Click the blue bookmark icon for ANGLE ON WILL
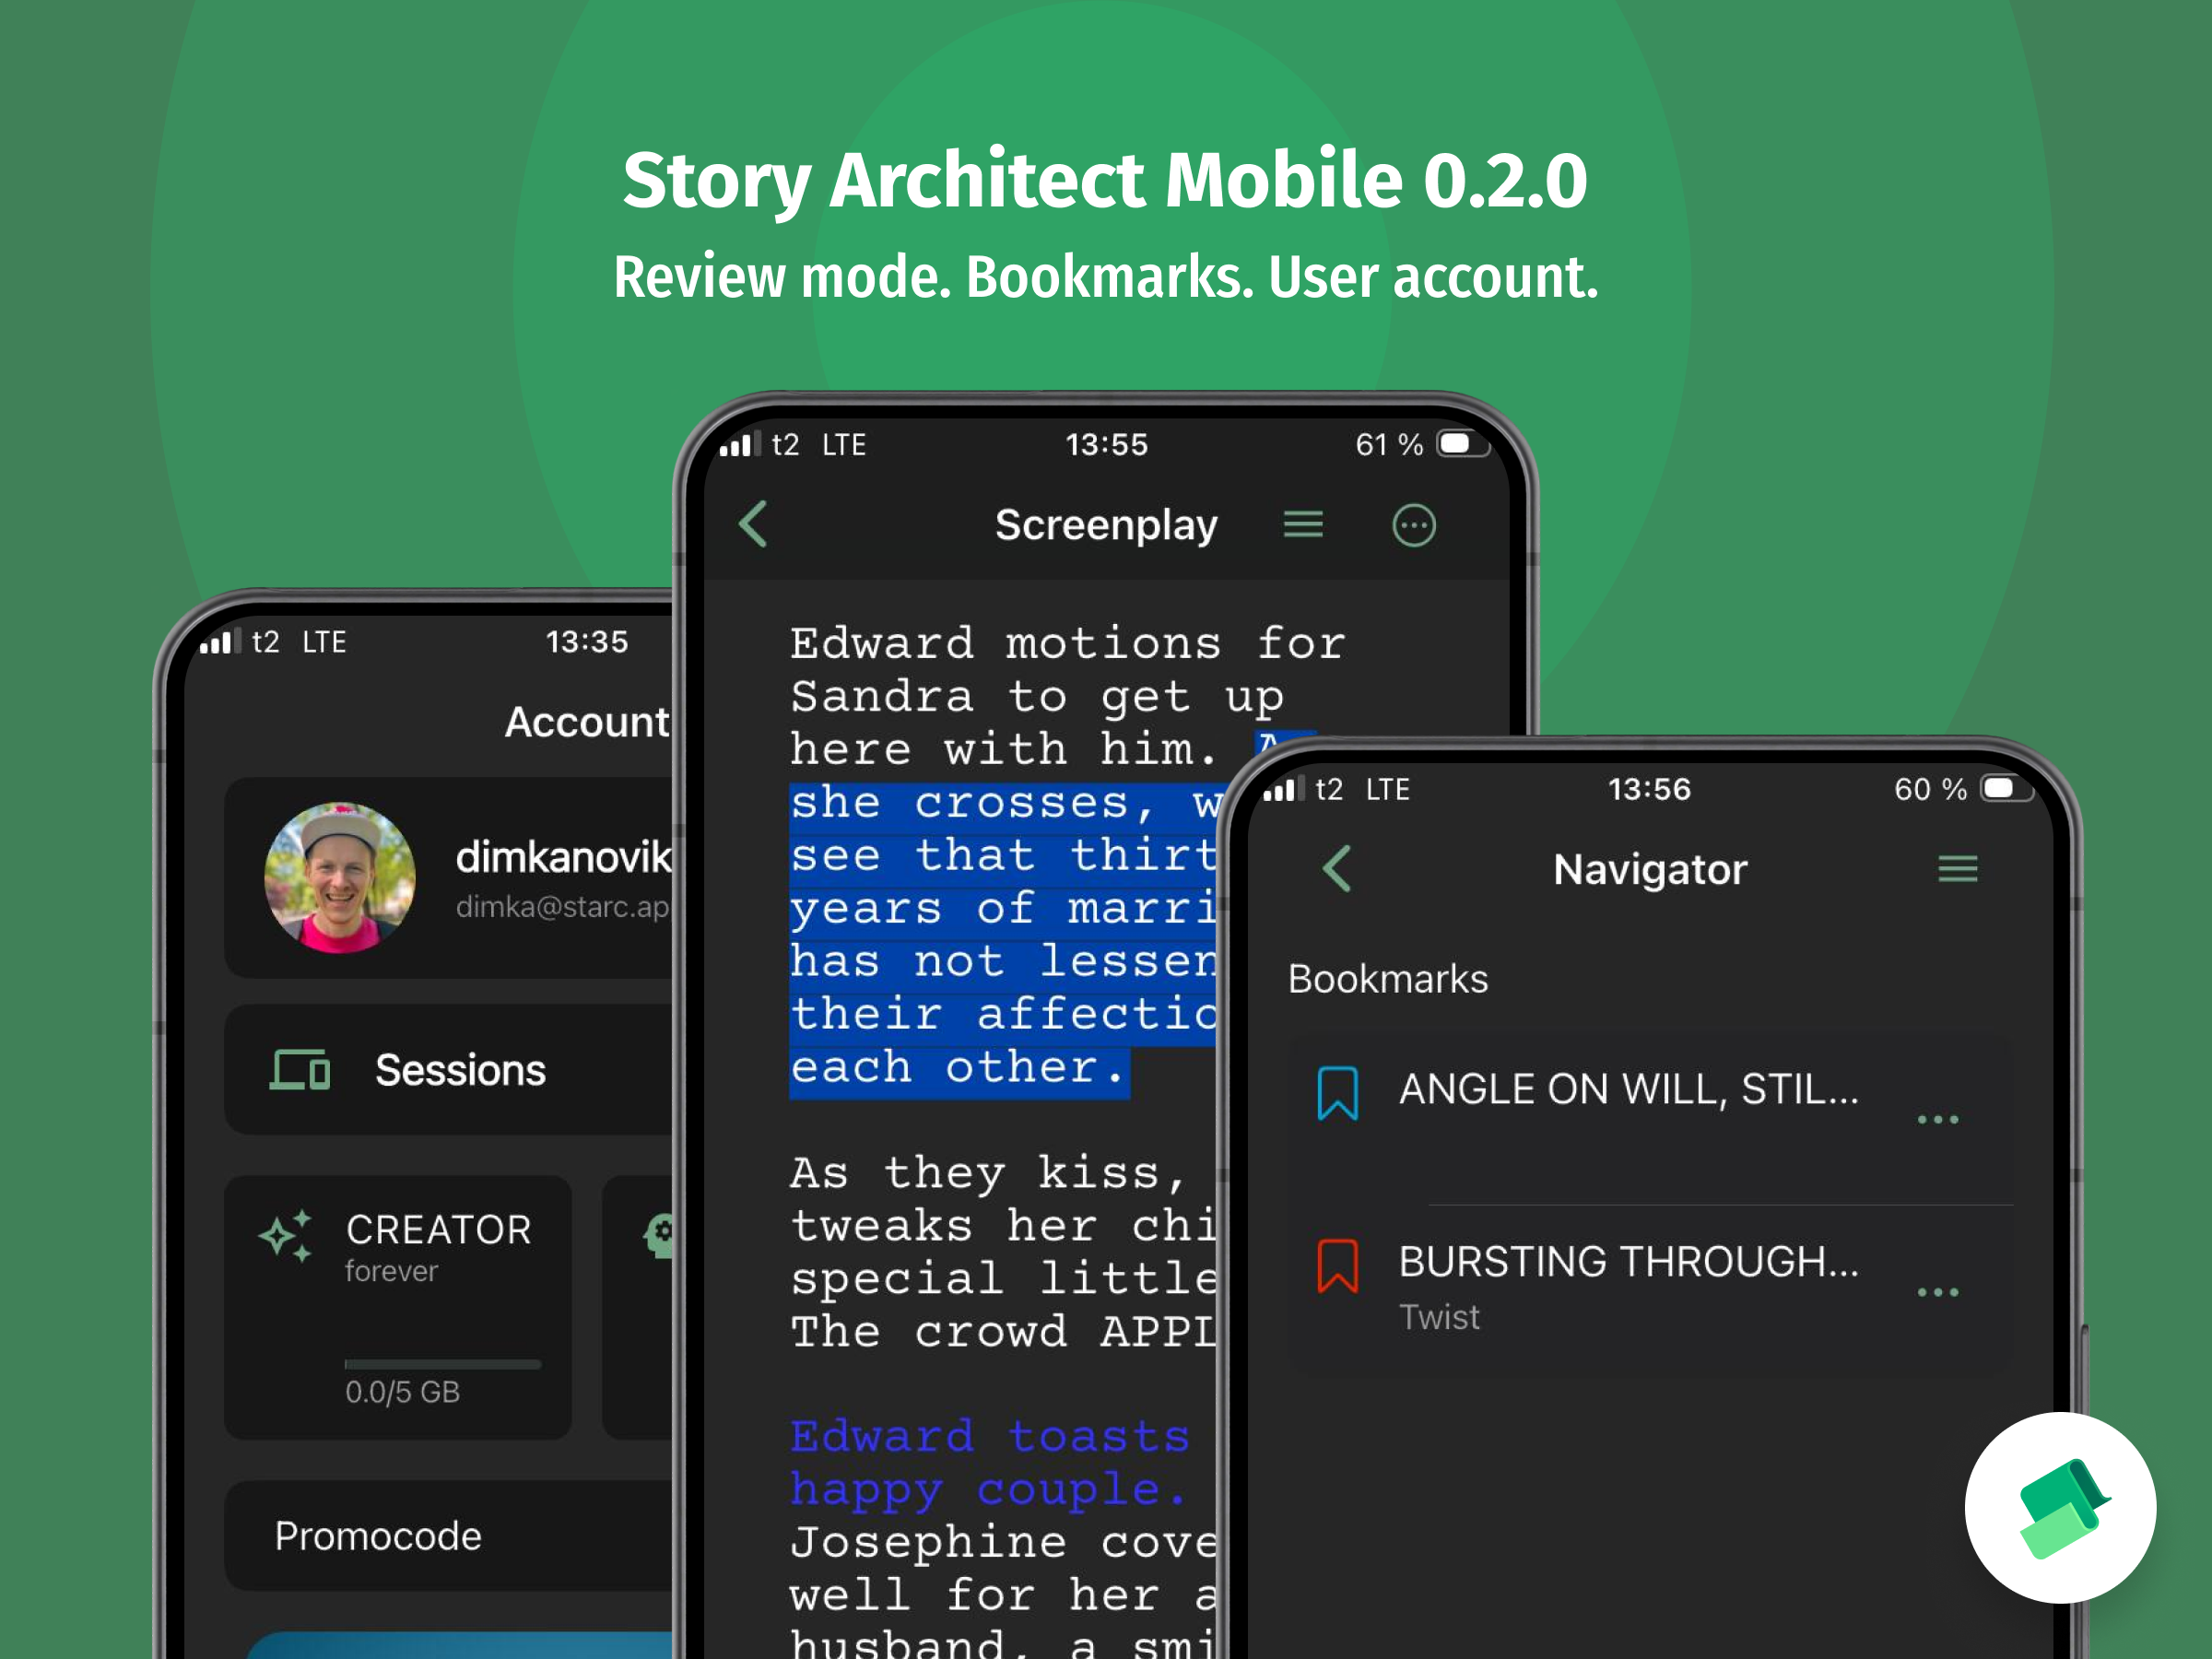 click(x=1337, y=1093)
